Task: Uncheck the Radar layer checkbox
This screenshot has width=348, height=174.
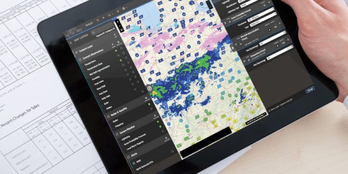Action: point(149,104)
